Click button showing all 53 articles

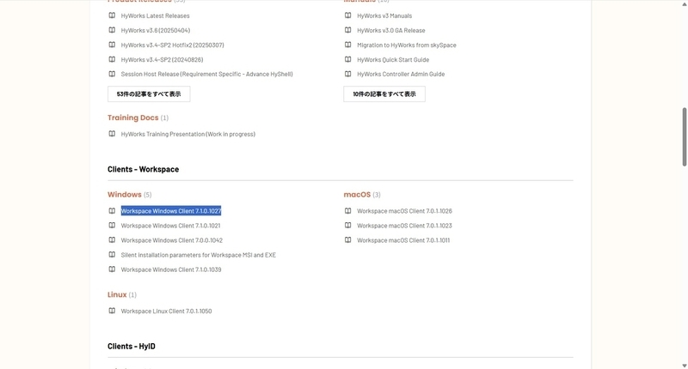[x=149, y=94]
